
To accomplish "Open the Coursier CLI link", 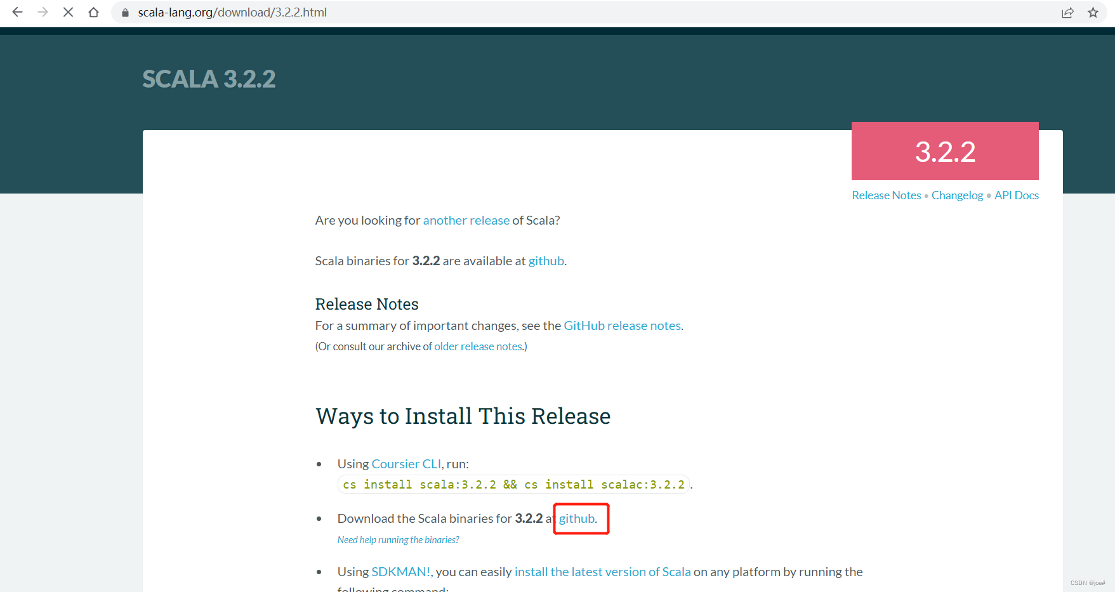I will click(x=406, y=464).
